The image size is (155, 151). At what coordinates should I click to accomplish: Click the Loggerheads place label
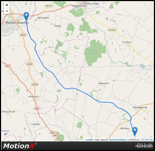coord(79,6)
